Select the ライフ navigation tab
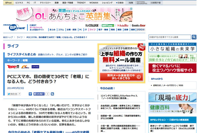The image size is (200, 133). click(x=93, y=30)
